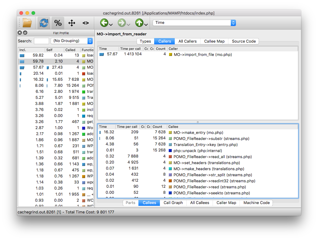Select flat profile row with Incl. 59.82

click(x=56, y=55)
